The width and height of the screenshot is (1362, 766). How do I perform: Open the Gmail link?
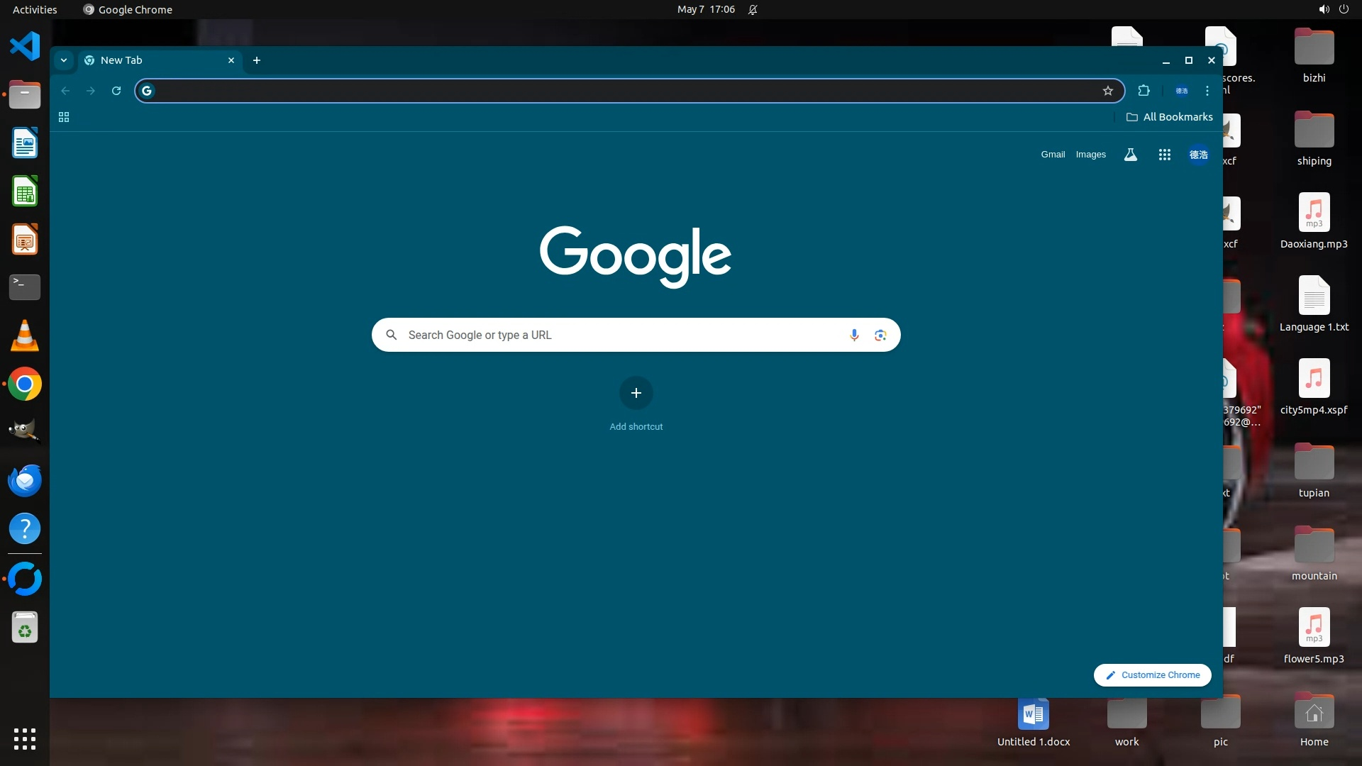point(1053,155)
